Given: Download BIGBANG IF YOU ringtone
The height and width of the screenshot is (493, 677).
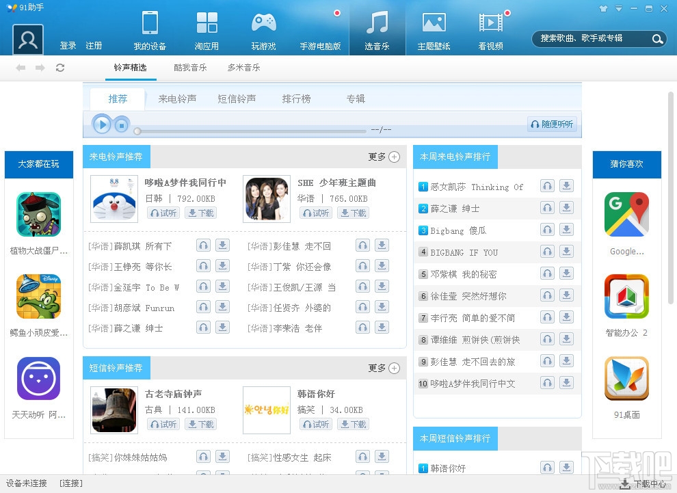Looking at the screenshot, I should [566, 252].
